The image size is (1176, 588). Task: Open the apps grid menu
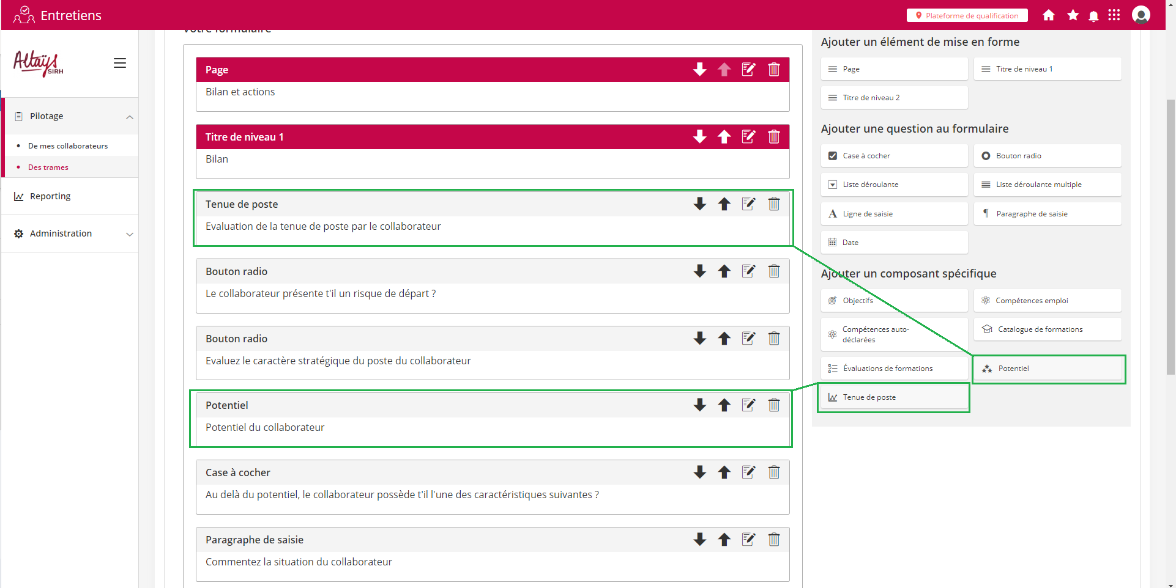point(1114,15)
